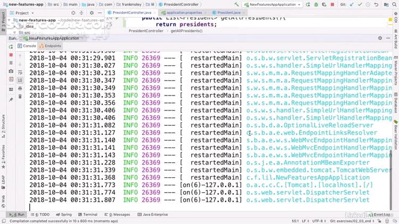Switch to President.java editor tab
399x224 pixels.
228,12
